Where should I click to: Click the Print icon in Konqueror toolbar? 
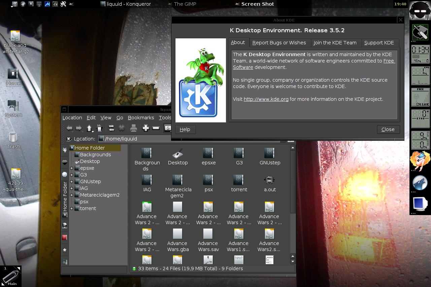click(134, 128)
